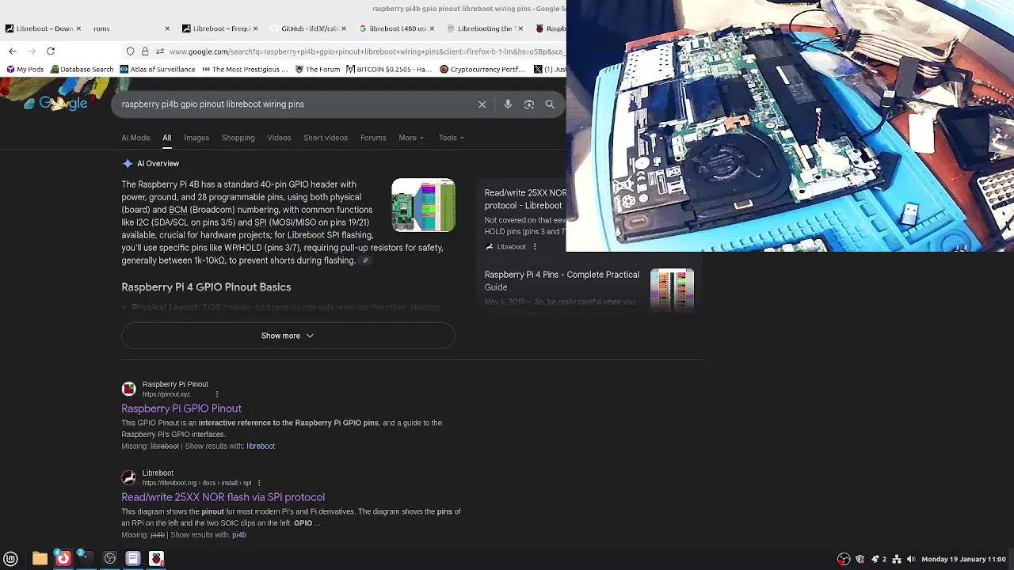Open the network connections tray icon
The width and height of the screenshot is (1014, 570).
pyautogui.click(x=897, y=559)
